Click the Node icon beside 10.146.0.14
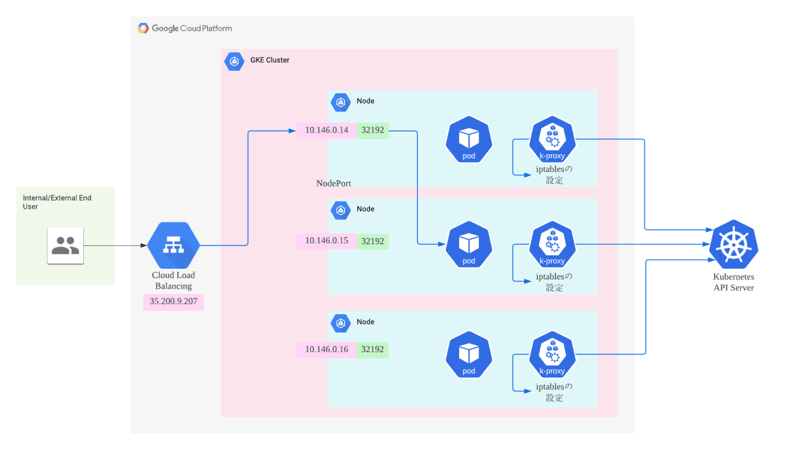 (x=340, y=102)
